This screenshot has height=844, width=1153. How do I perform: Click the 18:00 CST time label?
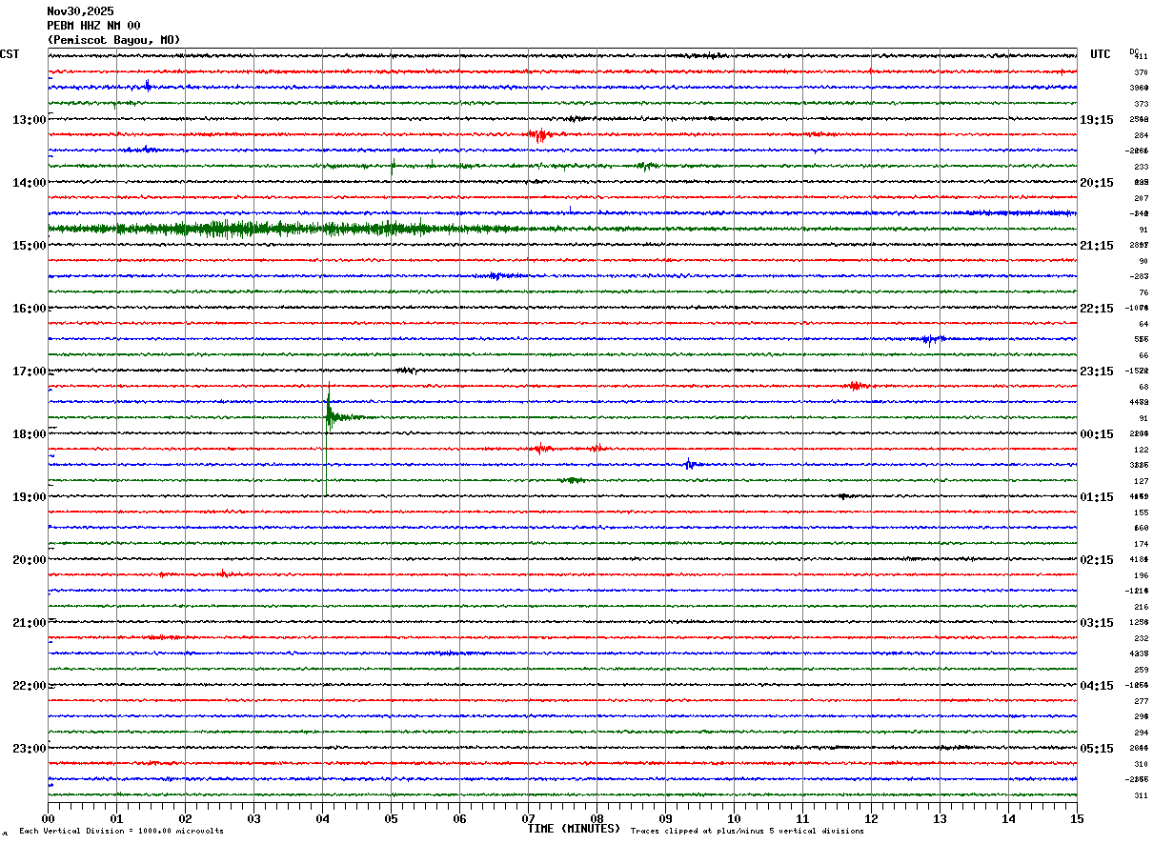[x=29, y=434]
